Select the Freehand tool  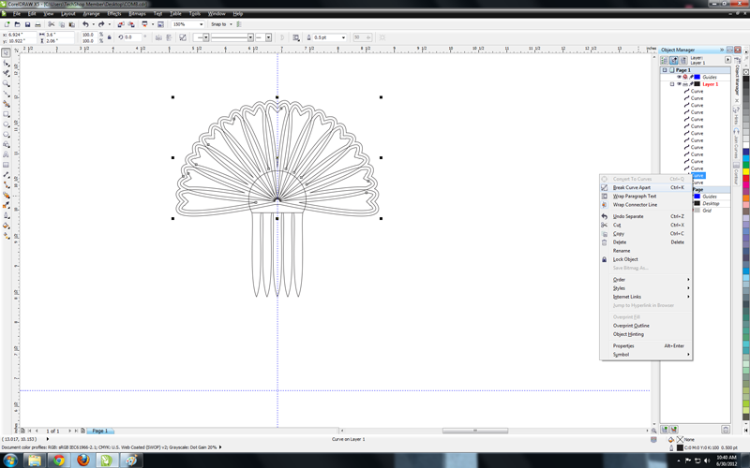click(7, 94)
